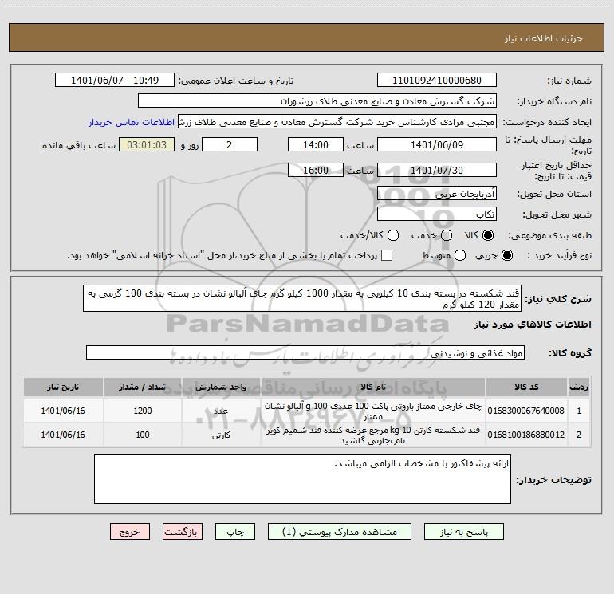Select the متوسط purchase type radio
The image size is (614, 594).
tap(460, 255)
